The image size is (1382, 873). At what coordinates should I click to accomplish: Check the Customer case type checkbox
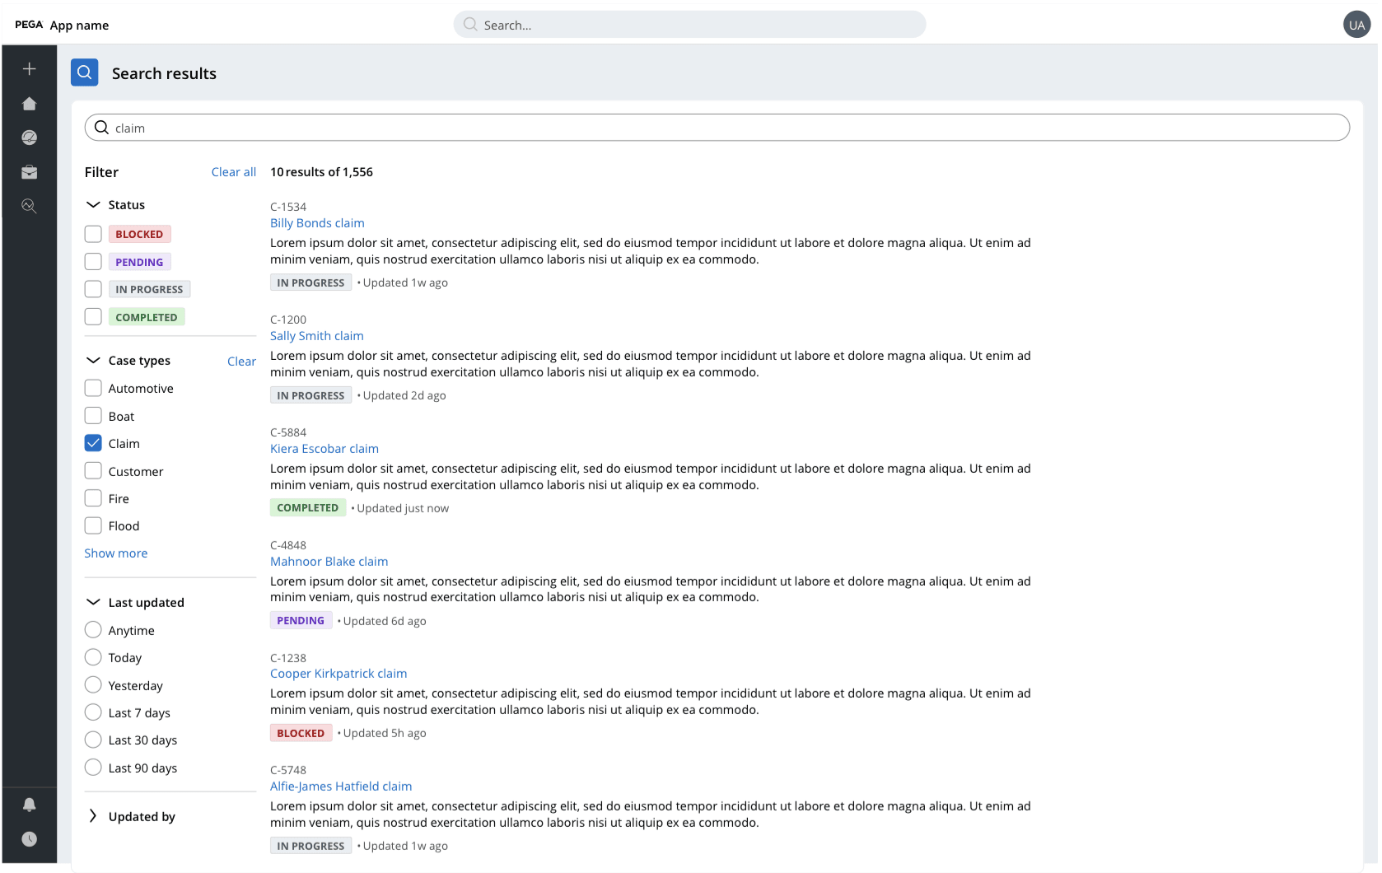93,471
